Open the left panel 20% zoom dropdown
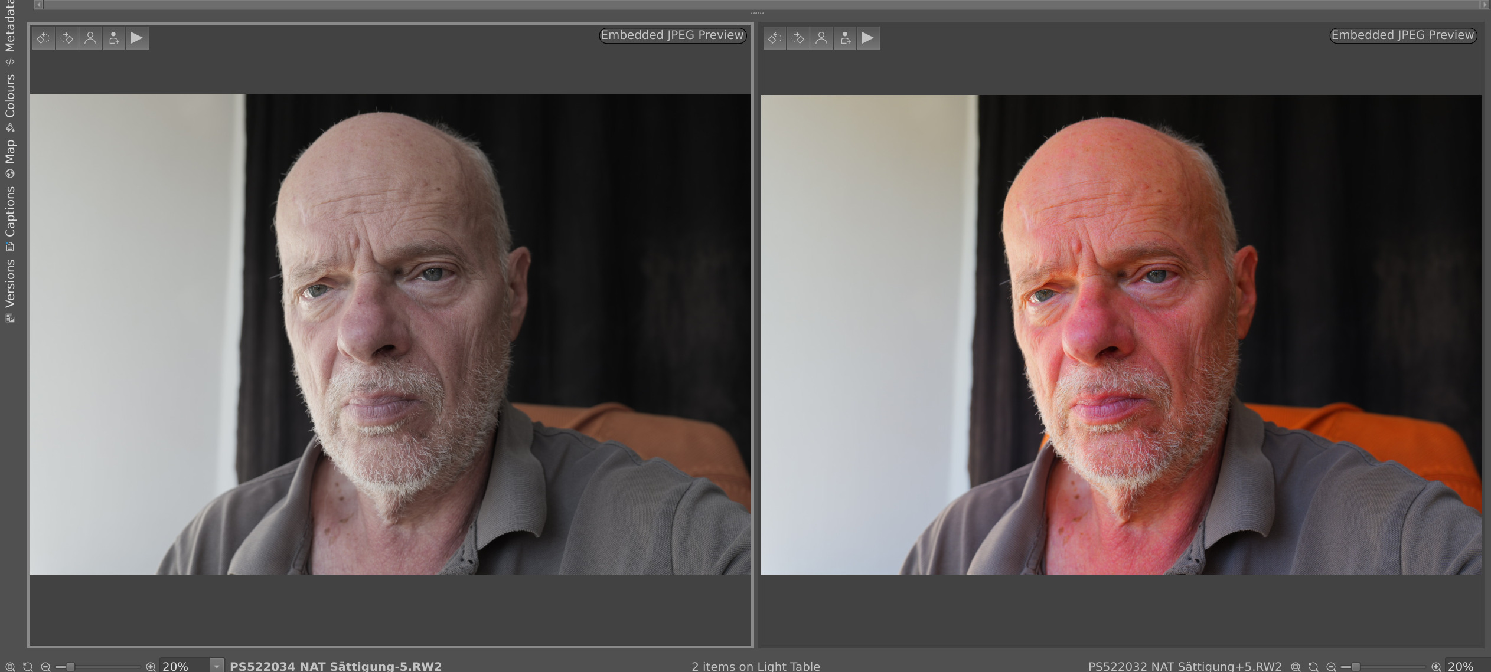This screenshot has height=672, width=1491. pos(217,666)
